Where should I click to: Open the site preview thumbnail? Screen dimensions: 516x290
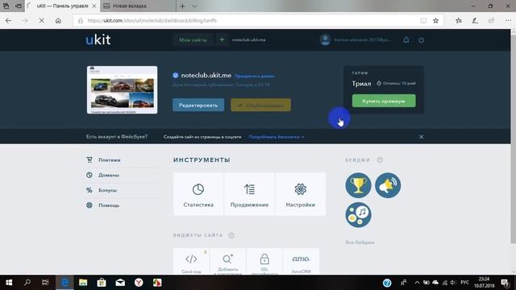[122, 89]
